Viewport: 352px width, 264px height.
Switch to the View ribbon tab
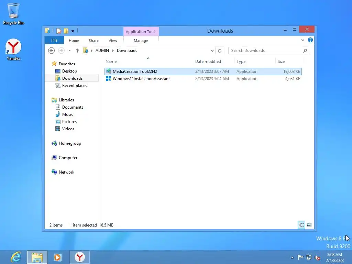coord(113,41)
